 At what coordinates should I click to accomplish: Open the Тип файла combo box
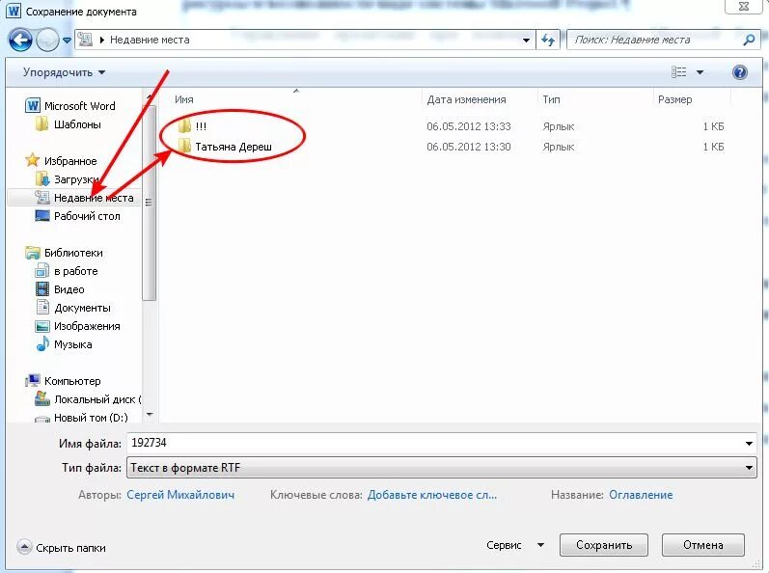(441, 468)
